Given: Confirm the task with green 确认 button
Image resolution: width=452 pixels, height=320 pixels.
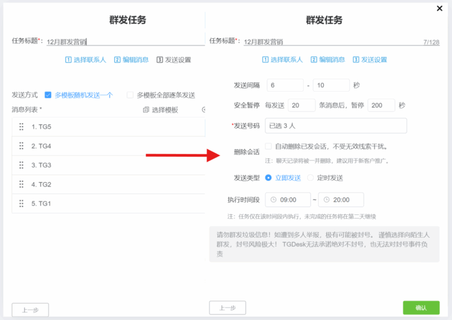Looking at the screenshot, I should [421, 308].
